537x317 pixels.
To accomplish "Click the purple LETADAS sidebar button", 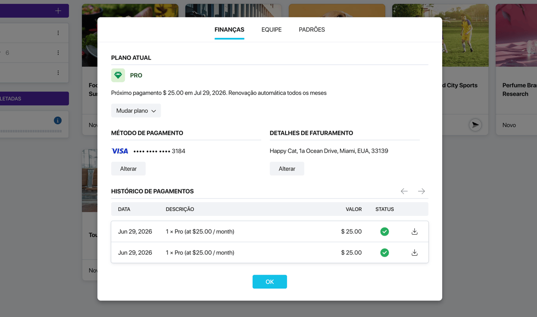I will 34,98.
